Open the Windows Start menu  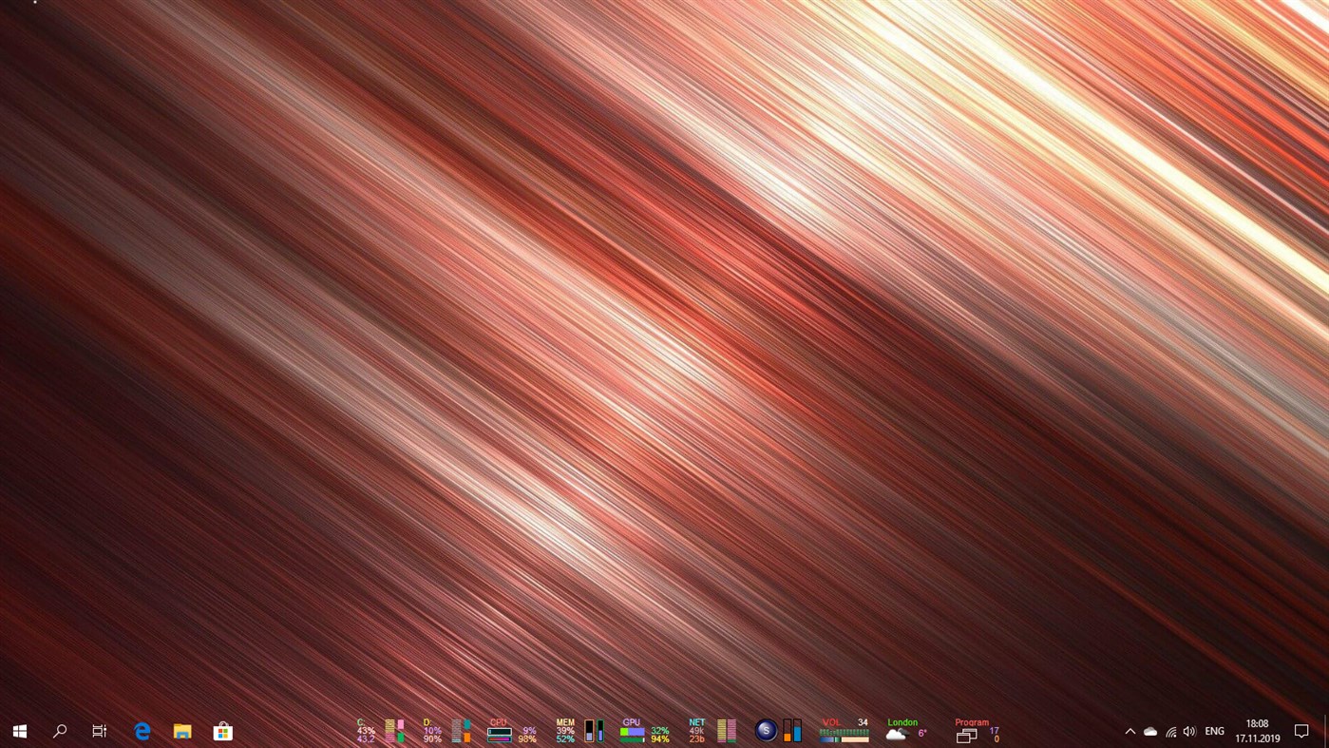coord(19,731)
